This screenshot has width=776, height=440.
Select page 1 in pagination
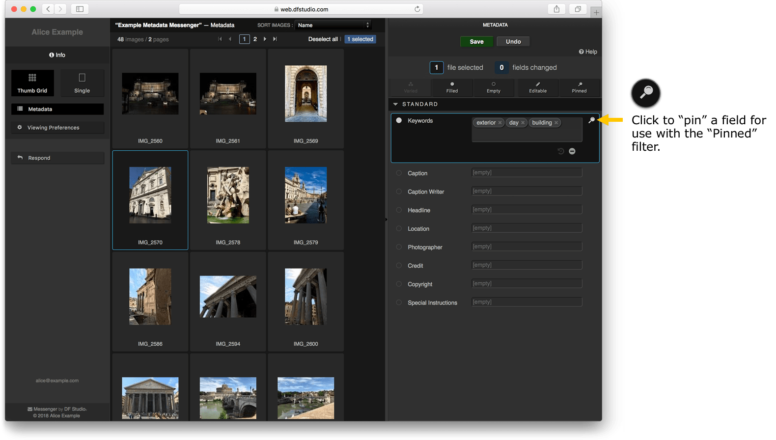click(x=244, y=39)
